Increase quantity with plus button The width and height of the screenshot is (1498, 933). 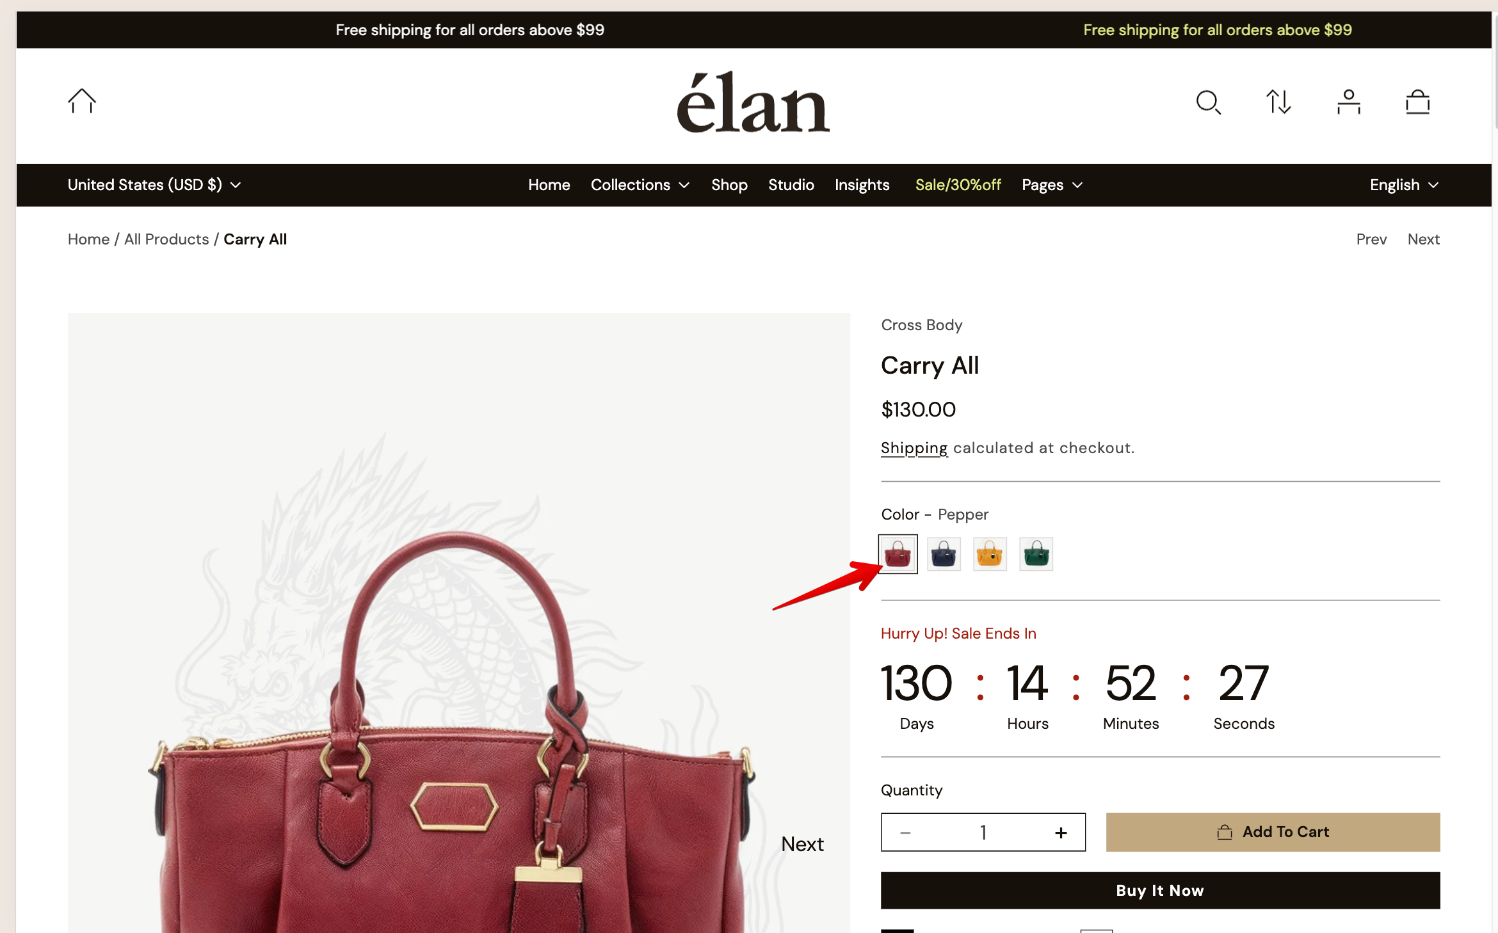click(1061, 833)
